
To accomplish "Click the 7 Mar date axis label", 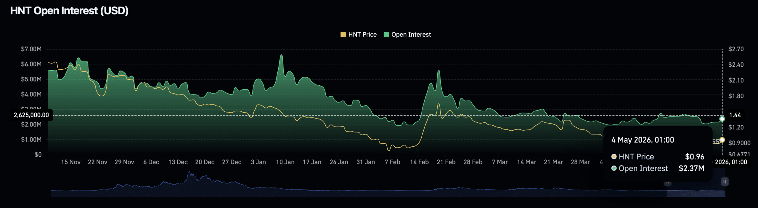I will click(500, 162).
